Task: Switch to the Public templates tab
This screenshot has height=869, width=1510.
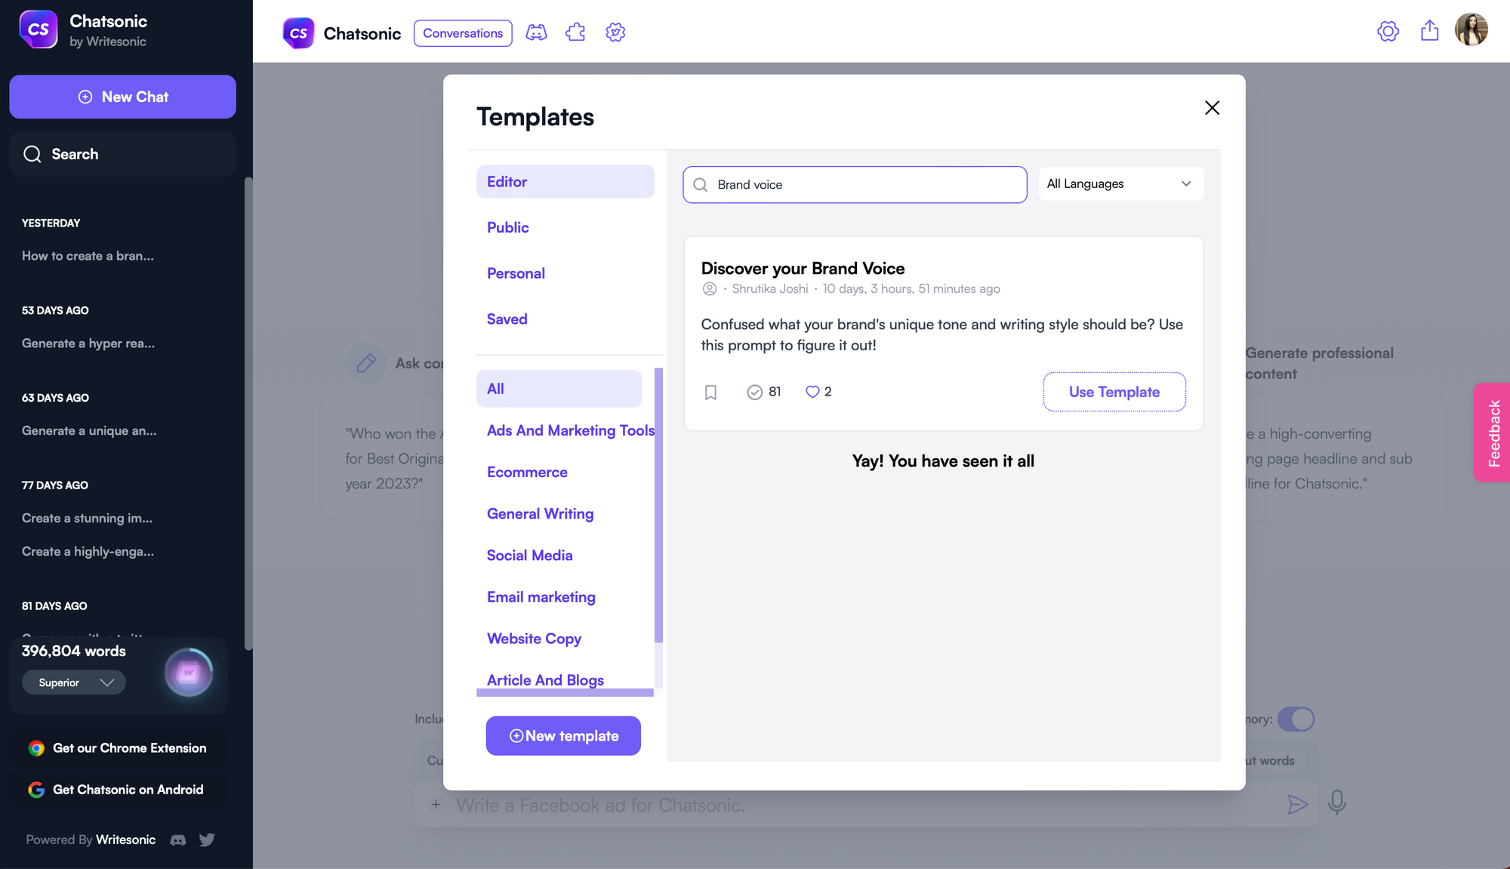Action: click(507, 227)
